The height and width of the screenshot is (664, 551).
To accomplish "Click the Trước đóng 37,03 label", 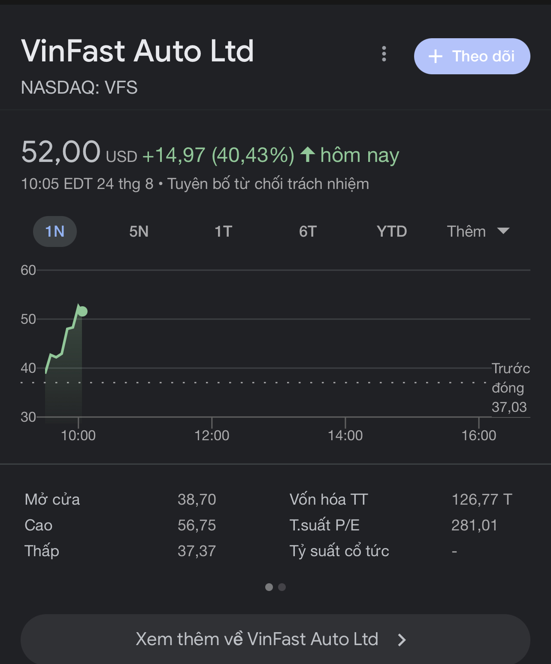I will [511, 387].
